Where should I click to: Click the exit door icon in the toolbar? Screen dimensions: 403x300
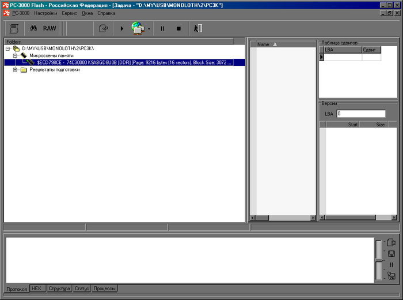(x=196, y=28)
